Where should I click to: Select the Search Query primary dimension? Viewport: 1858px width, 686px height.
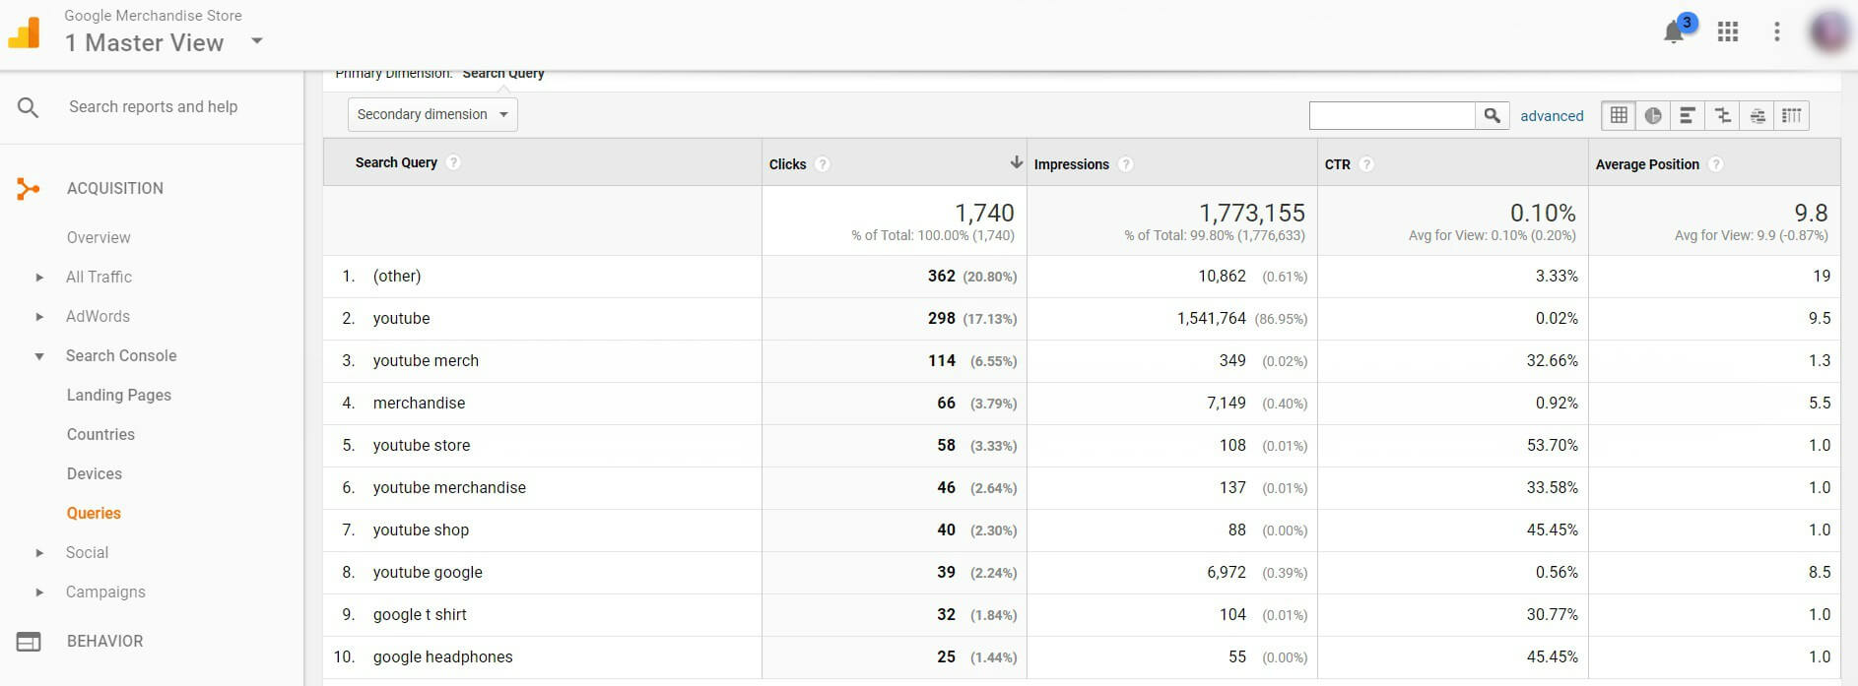[x=503, y=74]
